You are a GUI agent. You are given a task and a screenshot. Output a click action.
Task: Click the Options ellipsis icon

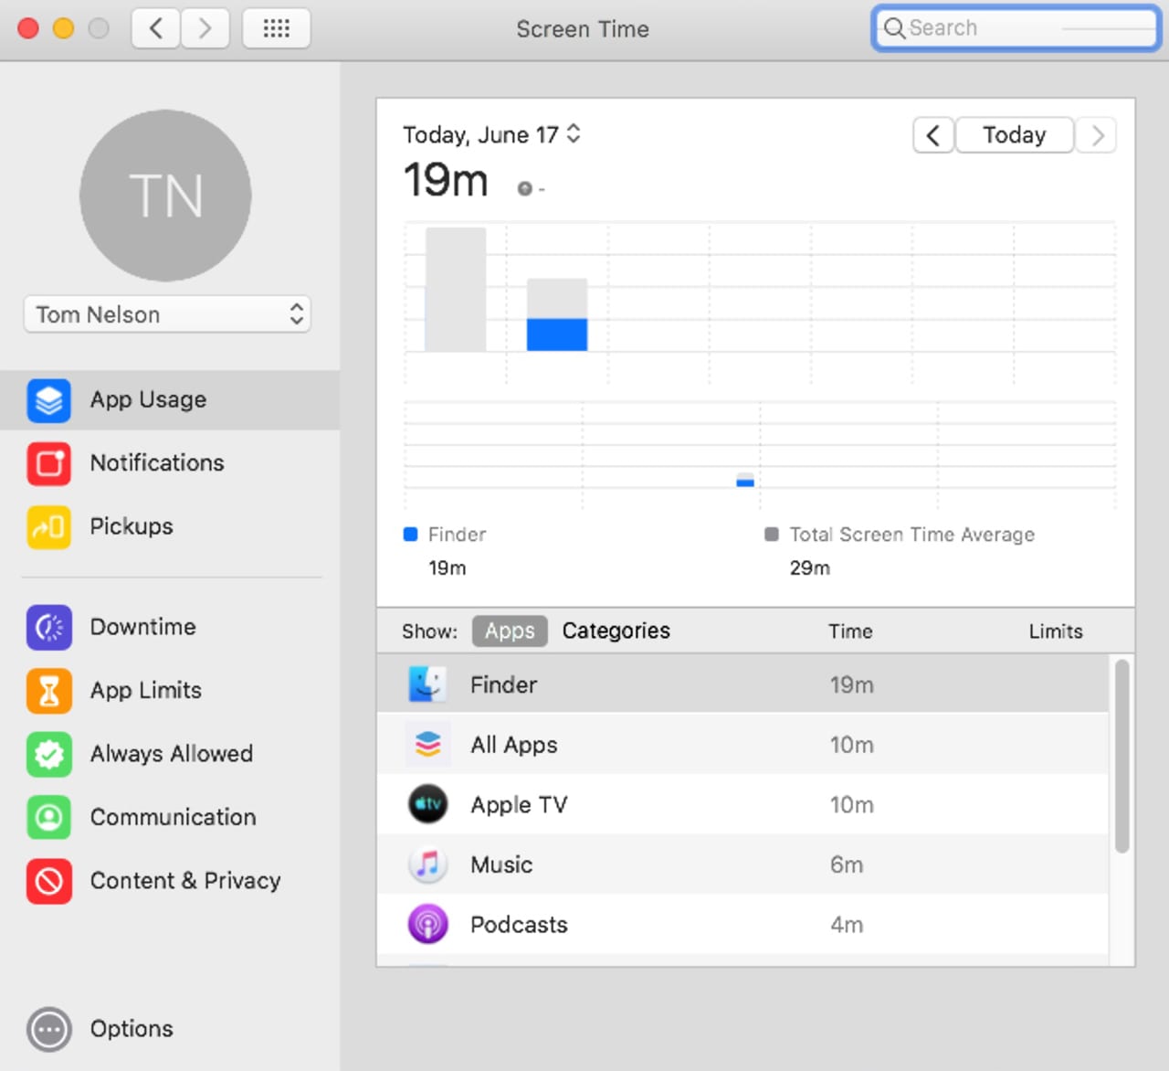(48, 1029)
